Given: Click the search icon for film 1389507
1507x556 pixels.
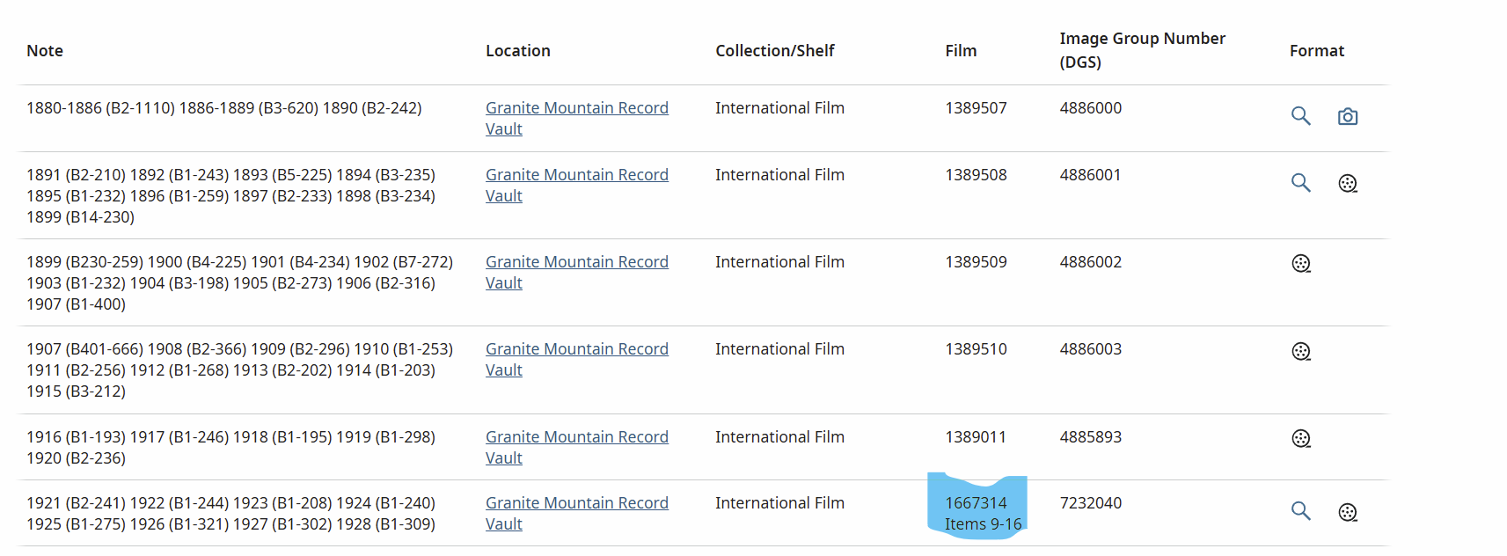Looking at the screenshot, I should [1300, 116].
